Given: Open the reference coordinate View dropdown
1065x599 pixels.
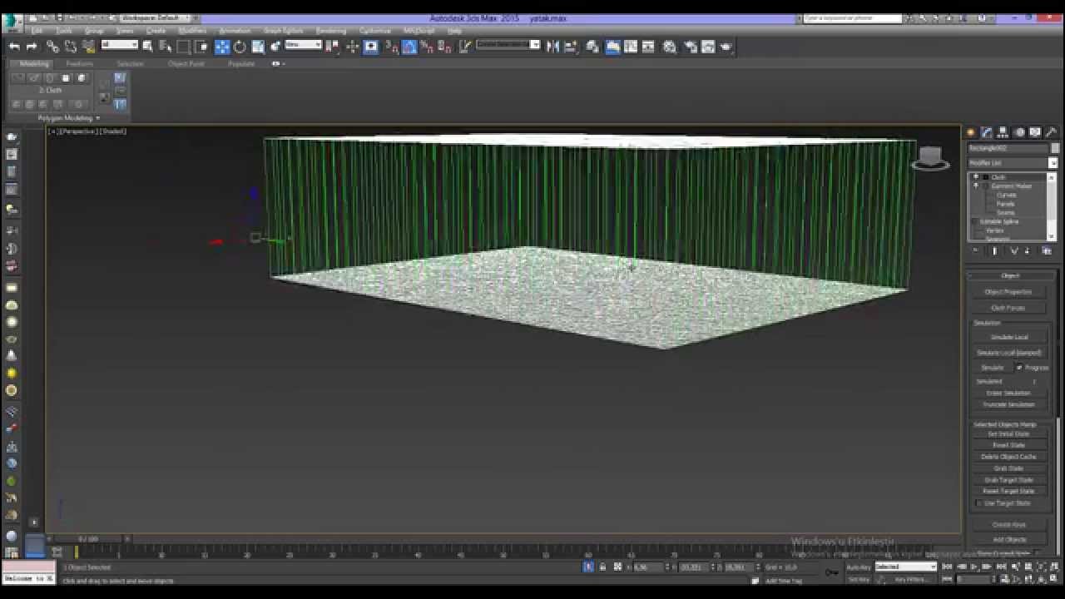Looking at the screenshot, I should tap(304, 45).
